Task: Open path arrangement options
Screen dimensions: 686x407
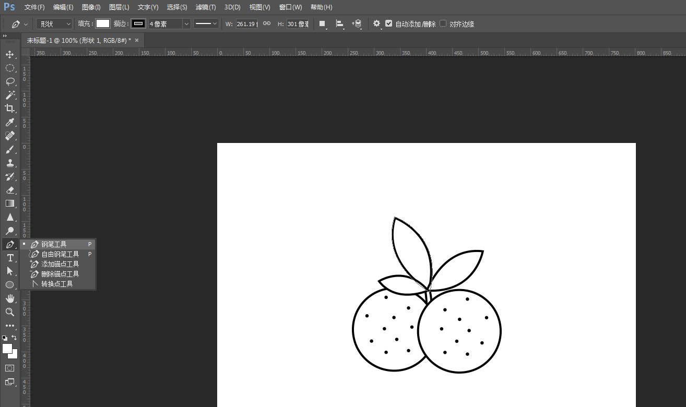Action: [357, 24]
